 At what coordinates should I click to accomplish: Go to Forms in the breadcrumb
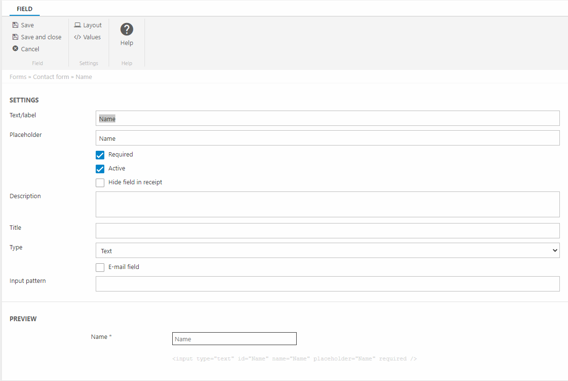(18, 77)
